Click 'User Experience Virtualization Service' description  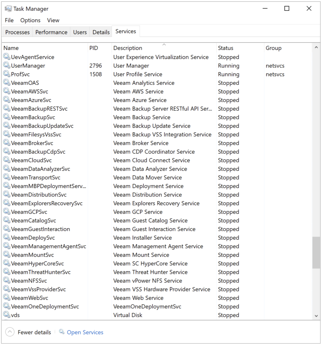(161, 57)
